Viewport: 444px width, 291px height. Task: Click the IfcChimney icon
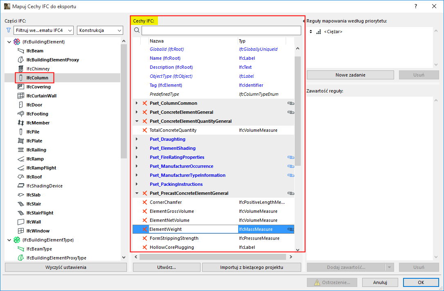(21, 69)
